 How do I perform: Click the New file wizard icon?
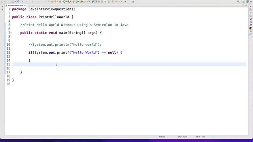2,2
